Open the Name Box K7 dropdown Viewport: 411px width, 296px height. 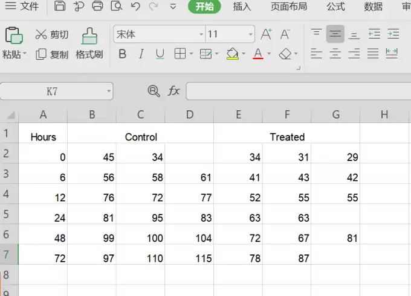pyautogui.click(x=109, y=91)
